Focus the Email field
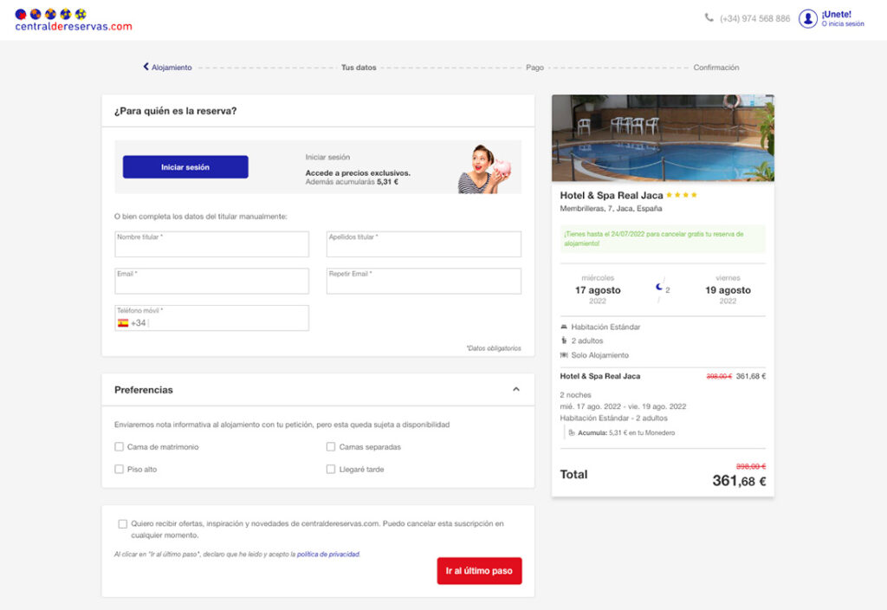Image resolution: width=887 pixels, height=610 pixels. (x=211, y=281)
